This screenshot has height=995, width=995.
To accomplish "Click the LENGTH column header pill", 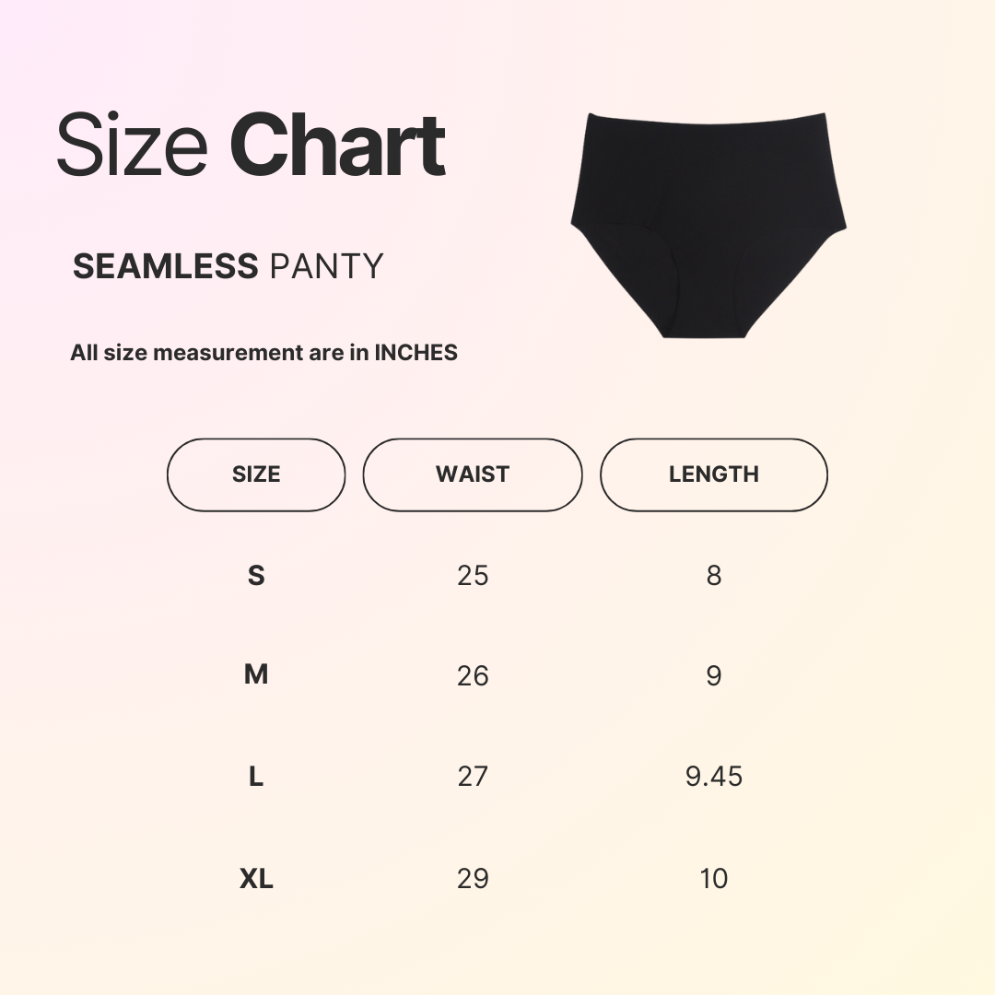I will (714, 474).
